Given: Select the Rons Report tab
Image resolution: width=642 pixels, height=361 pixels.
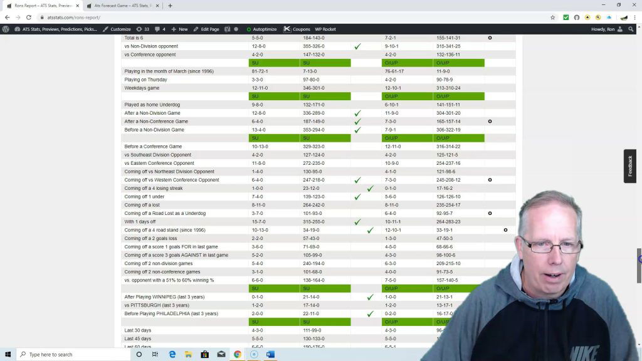Looking at the screenshot, I should [x=42, y=6].
